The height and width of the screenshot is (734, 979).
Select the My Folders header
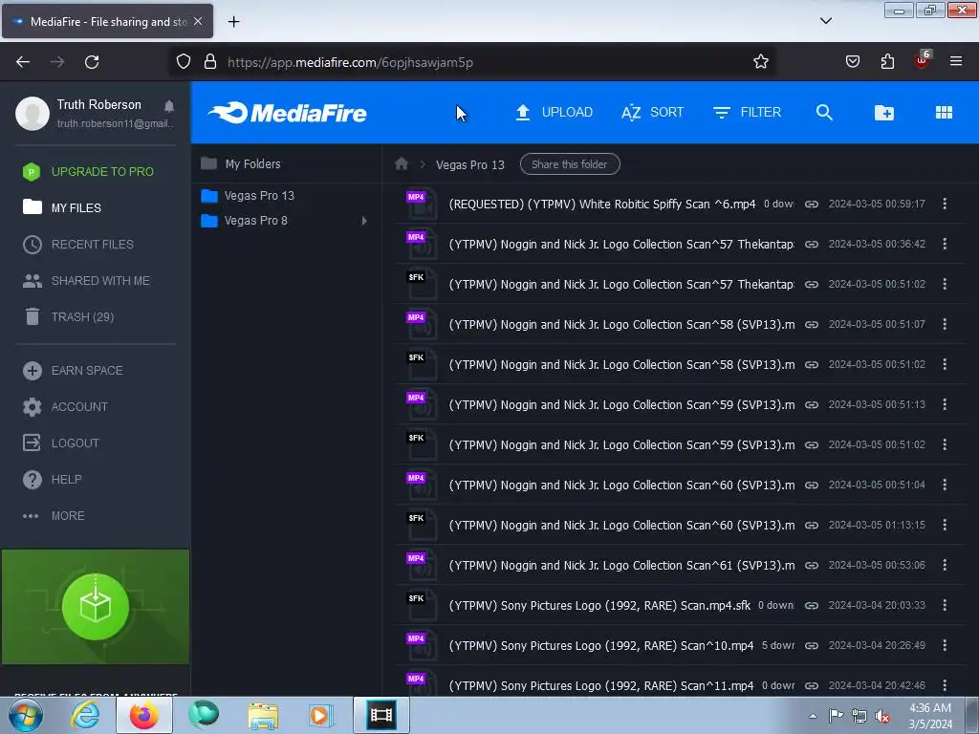coord(241,163)
